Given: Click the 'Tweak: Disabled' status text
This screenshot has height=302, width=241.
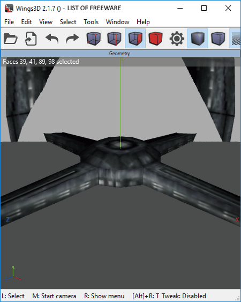Looking at the screenshot, I should tap(184, 296).
